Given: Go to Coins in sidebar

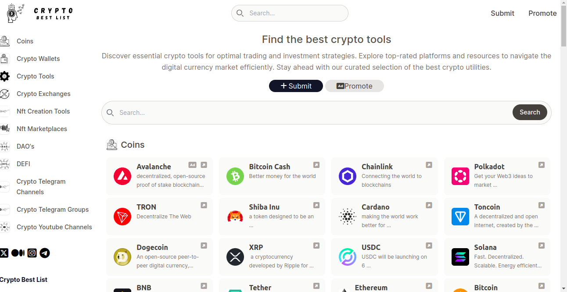Looking at the screenshot, I should pos(25,41).
